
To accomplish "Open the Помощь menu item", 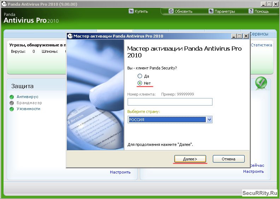I will 259,11.
